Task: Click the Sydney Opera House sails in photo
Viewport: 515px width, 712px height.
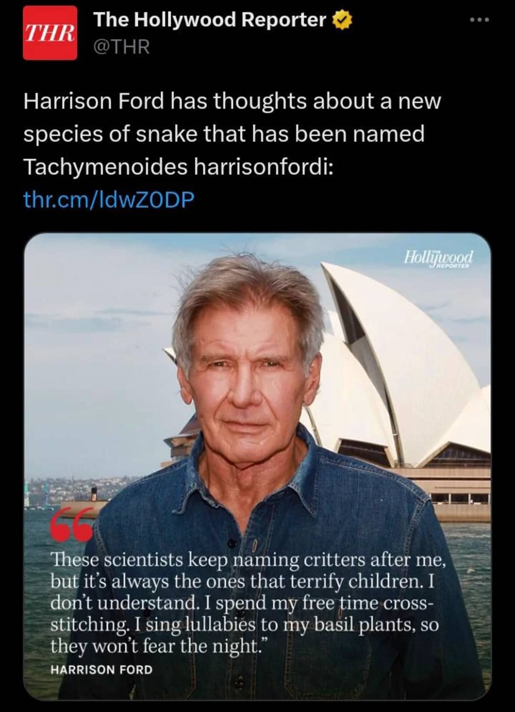Action: tap(401, 362)
